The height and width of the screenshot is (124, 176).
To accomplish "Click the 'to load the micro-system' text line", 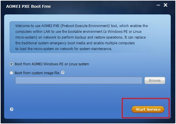I will [63, 49].
